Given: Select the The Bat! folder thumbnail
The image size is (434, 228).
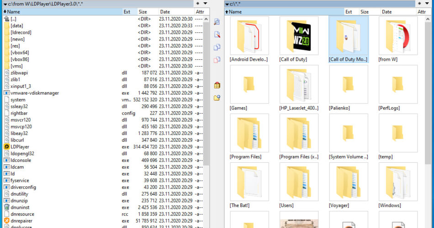Looking at the screenshot, I should click(249, 181).
